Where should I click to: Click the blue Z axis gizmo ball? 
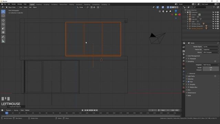[x=176, y=11]
